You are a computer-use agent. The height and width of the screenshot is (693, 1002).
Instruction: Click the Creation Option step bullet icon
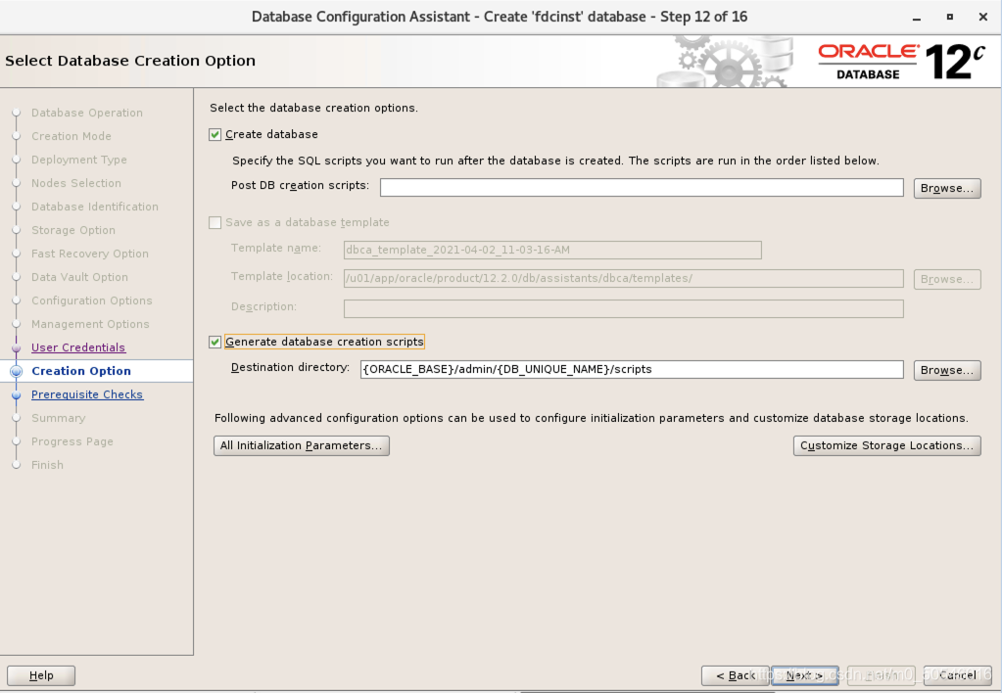click(x=17, y=372)
